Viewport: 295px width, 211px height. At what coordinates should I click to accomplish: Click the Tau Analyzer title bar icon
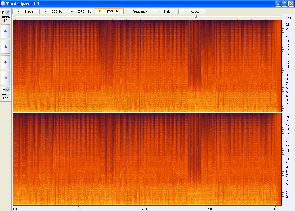[x=3, y=3]
